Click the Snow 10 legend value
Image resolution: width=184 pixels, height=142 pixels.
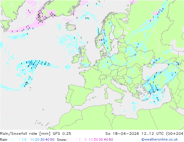coord(91,140)
